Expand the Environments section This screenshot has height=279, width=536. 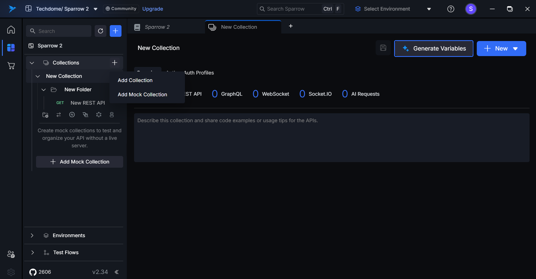point(32,235)
